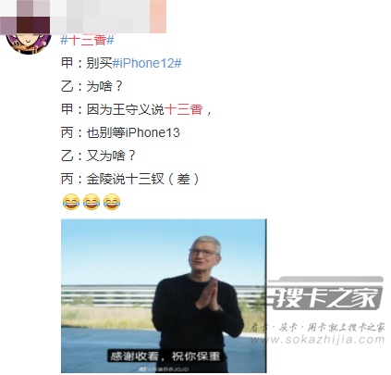This screenshot has width=391, height=375.
Task: Open the #十三香# hashtag topic
Action: pyautogui.click(x=88, y=41)
